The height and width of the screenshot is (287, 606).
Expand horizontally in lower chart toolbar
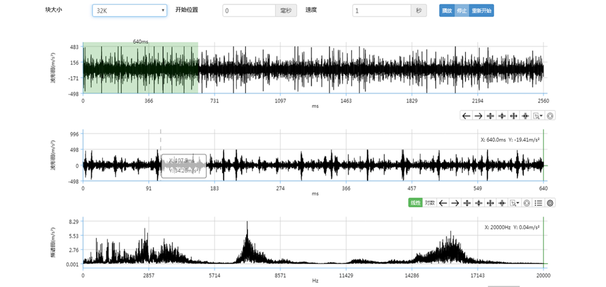[491, 203]
